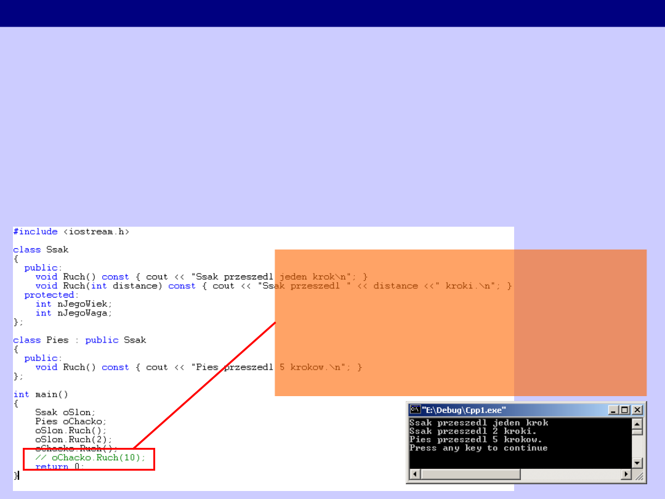Click the "oSlon.Ruch(2);" call line
Viewport: 665px width, 499px height.
pos(74,440)
